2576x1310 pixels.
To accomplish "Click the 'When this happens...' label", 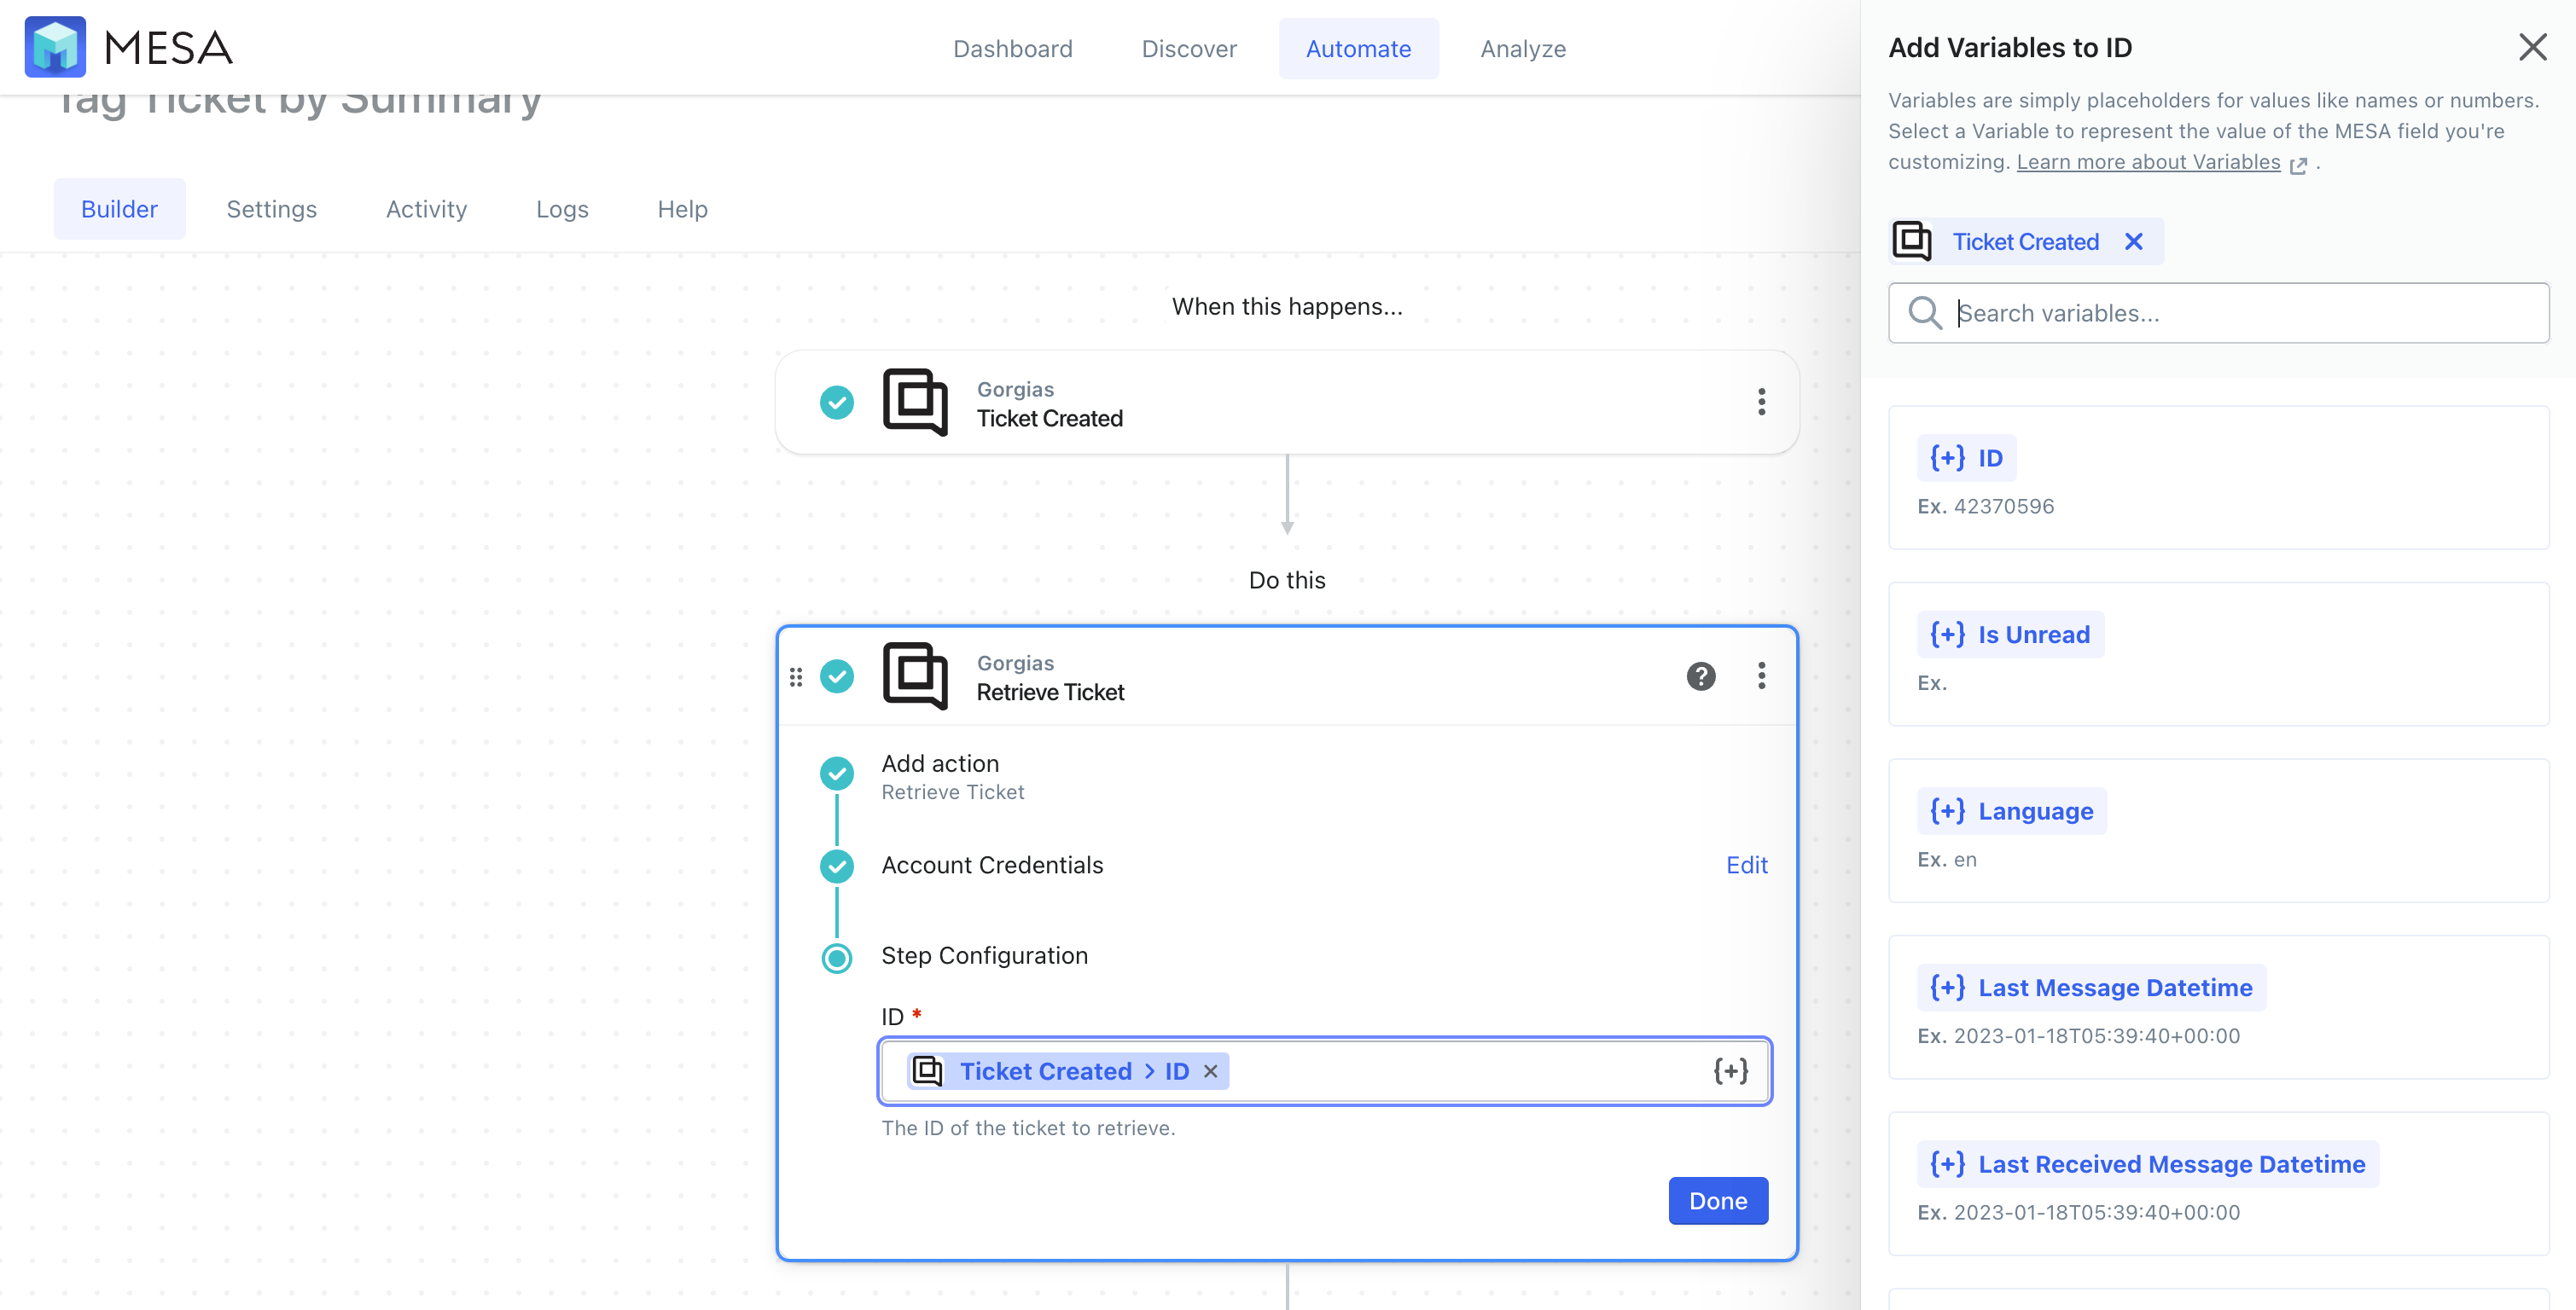I will tap(1287, 307).
